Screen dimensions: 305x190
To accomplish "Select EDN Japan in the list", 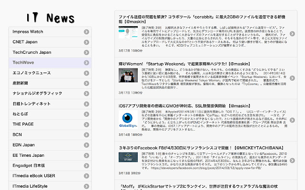I will (x=50, y=145).
